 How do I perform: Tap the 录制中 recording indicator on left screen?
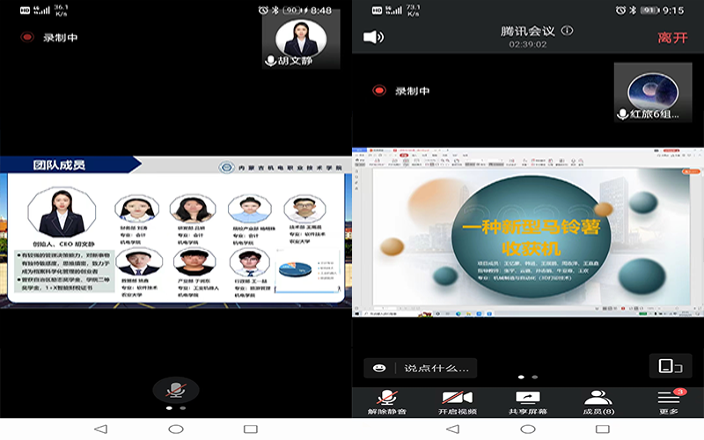tap(51, 38)
